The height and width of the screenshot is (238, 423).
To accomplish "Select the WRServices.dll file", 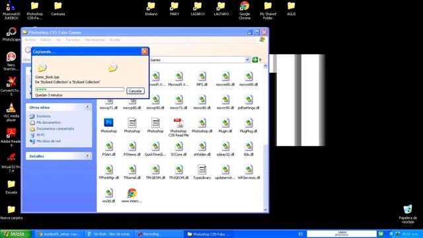I will click(249, 172).
